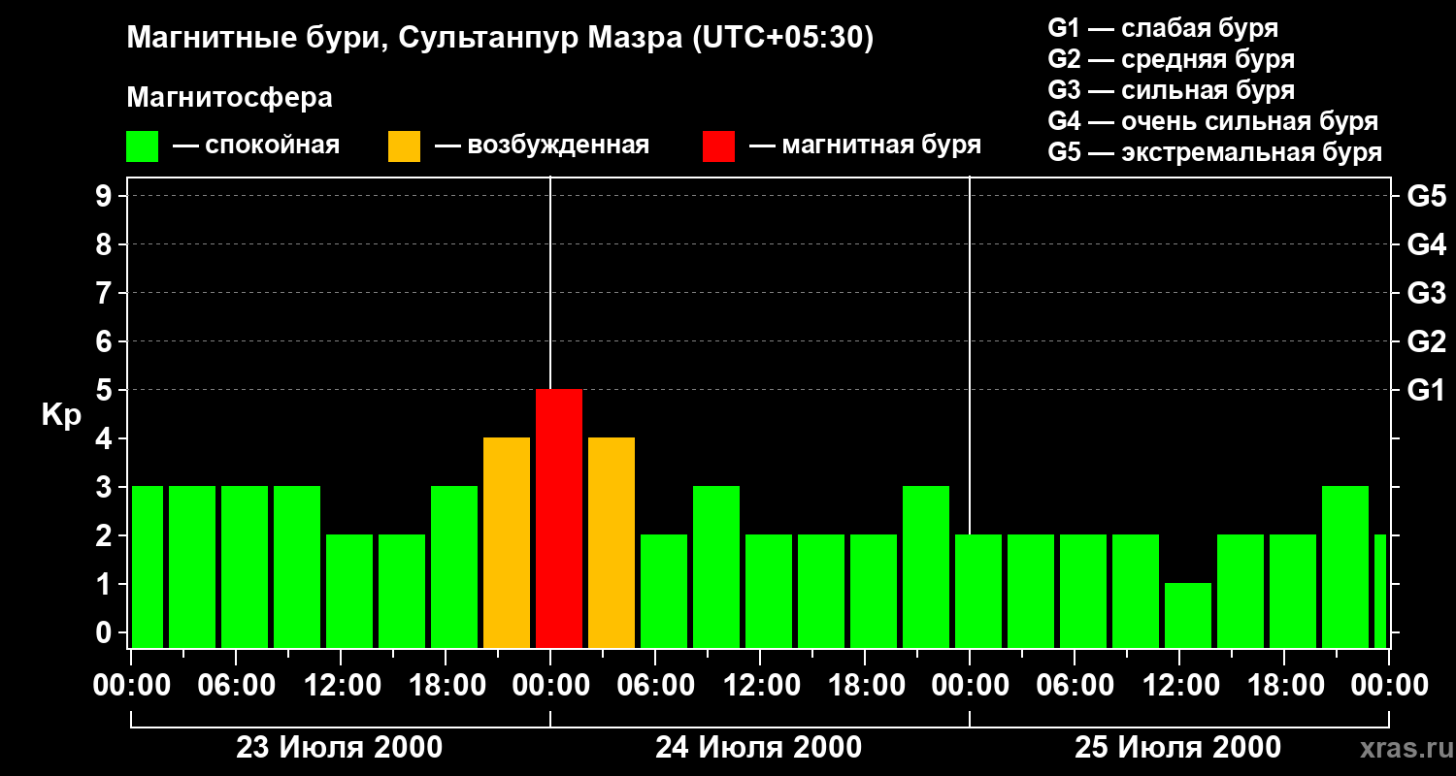Click the "Kp" axis label

pos(61,416)
